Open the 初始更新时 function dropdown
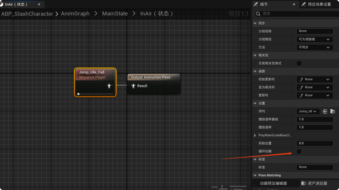 314,79
